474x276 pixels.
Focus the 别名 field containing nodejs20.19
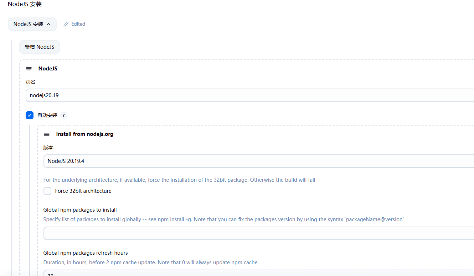coord(250,95)
